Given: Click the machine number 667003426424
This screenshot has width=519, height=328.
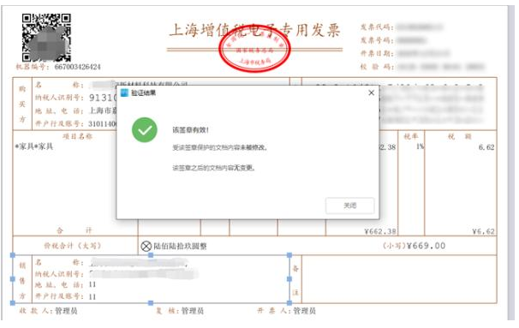Looking at the screenshot, I should click(77, 67).
